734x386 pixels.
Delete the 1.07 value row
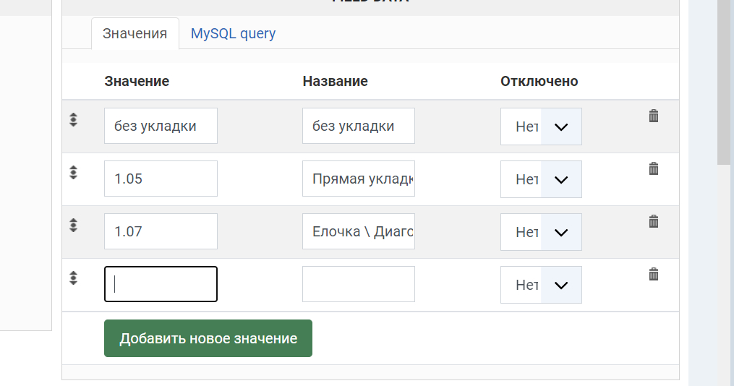pyautogui.click(x=654, y=221)
